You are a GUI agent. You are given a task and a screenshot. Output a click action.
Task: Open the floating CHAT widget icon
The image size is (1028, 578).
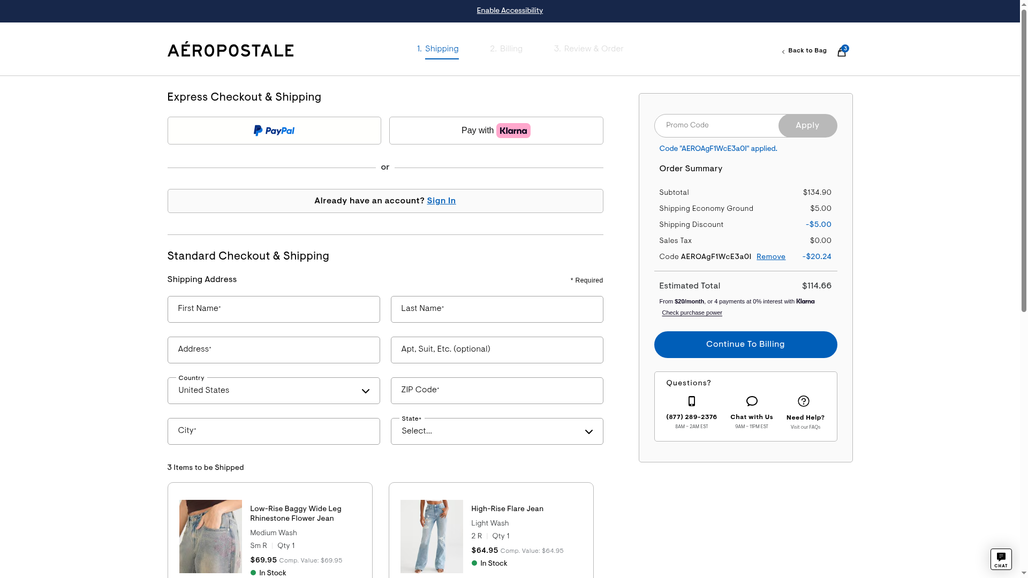[1000, 559]
